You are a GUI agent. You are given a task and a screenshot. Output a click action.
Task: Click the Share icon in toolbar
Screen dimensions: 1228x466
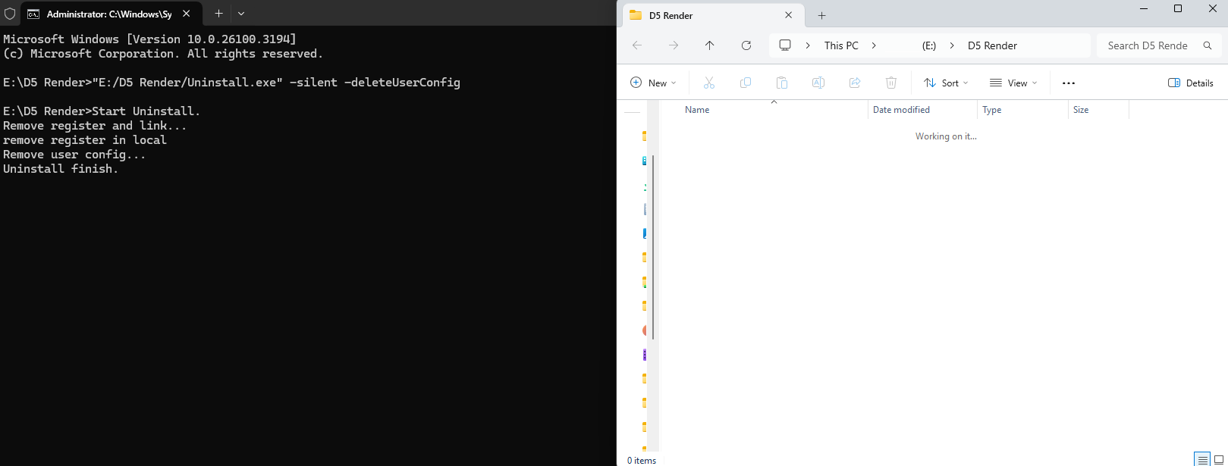click(855, 83)
